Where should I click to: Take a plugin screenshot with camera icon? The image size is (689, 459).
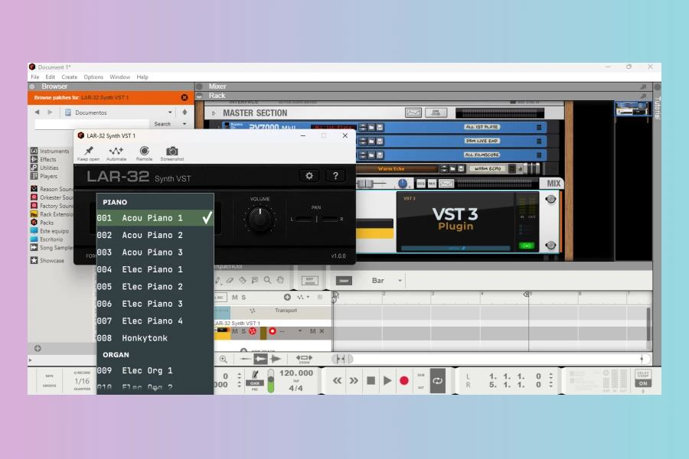coord(171,151)
